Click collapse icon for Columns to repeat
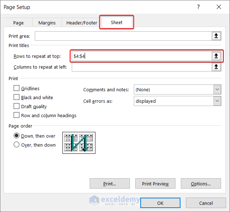230x212 pixels. click(x=216, y=67)
